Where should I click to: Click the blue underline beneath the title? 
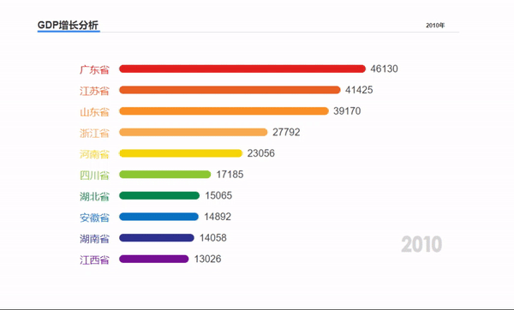point(69,32)
